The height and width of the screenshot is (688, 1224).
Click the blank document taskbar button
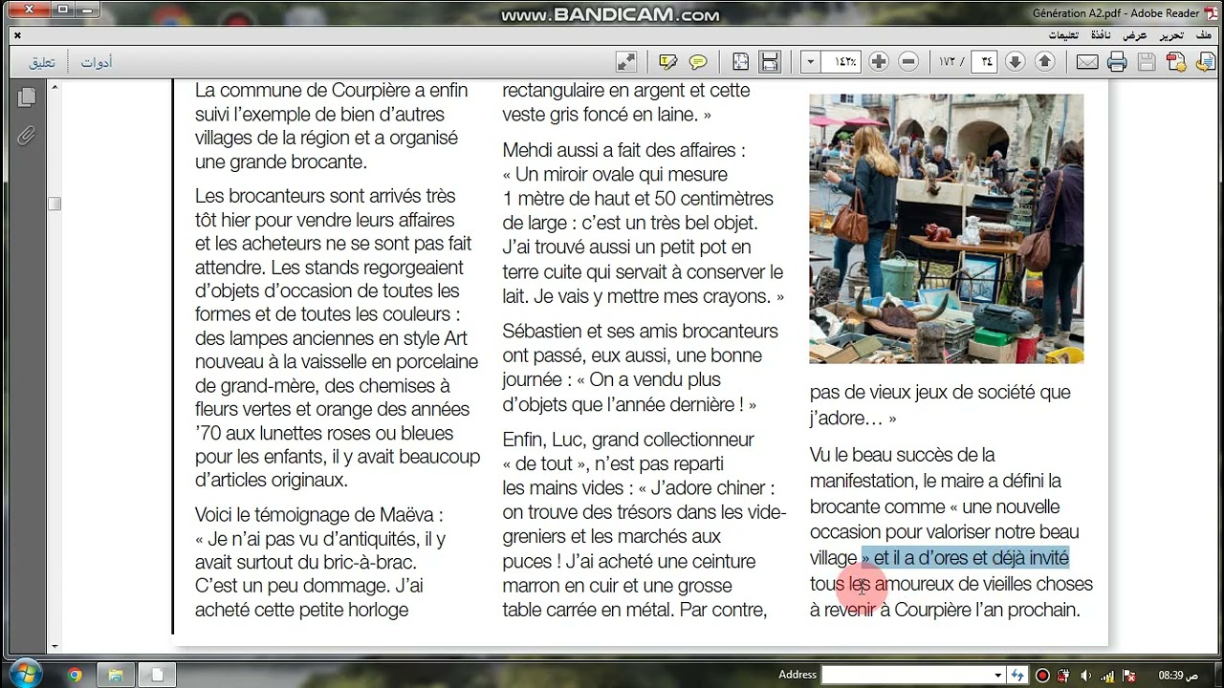(158, 675)
